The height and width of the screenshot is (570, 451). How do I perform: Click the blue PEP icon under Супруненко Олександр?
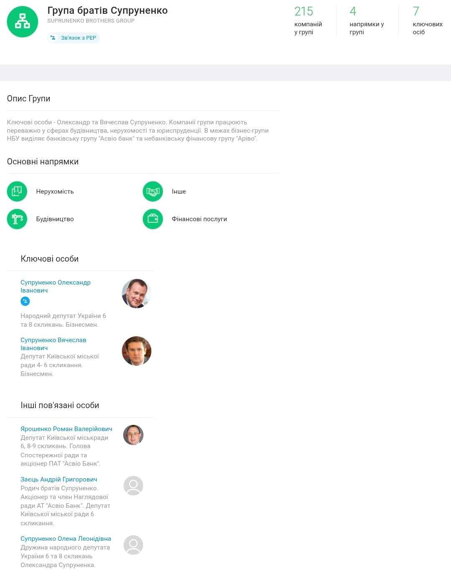(x=25, y=301)
